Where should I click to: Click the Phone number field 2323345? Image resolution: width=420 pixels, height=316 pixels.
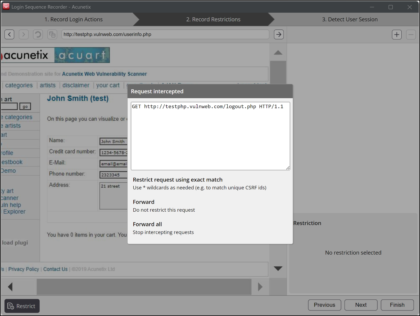point(113,175)
